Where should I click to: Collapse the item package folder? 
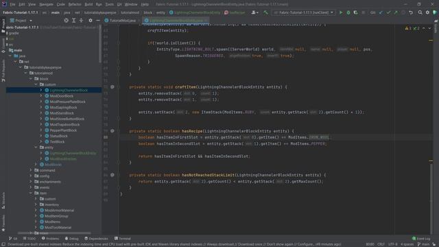[31, 193]
